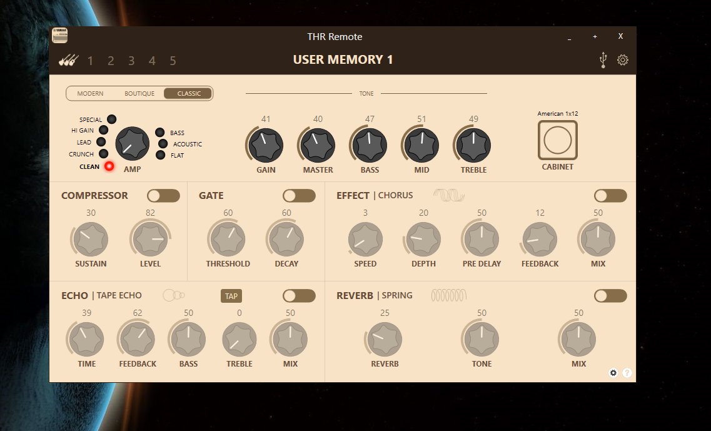Click the guitars tuner icon
This screenshot has height=431, width=711.
(x=68, y=61)
